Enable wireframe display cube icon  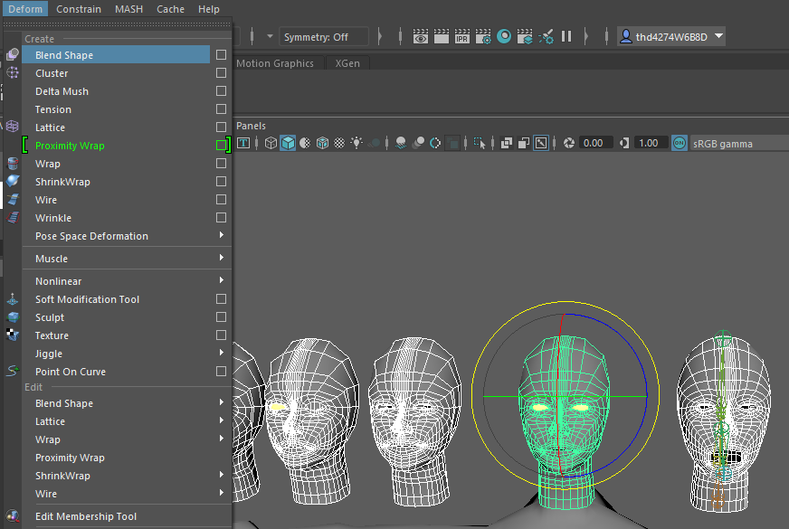coord(271,143)
